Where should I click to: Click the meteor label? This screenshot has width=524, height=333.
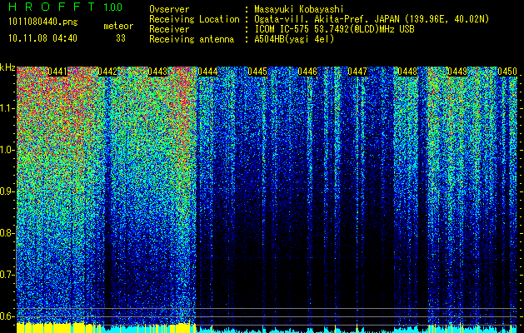tap(118, 26)
